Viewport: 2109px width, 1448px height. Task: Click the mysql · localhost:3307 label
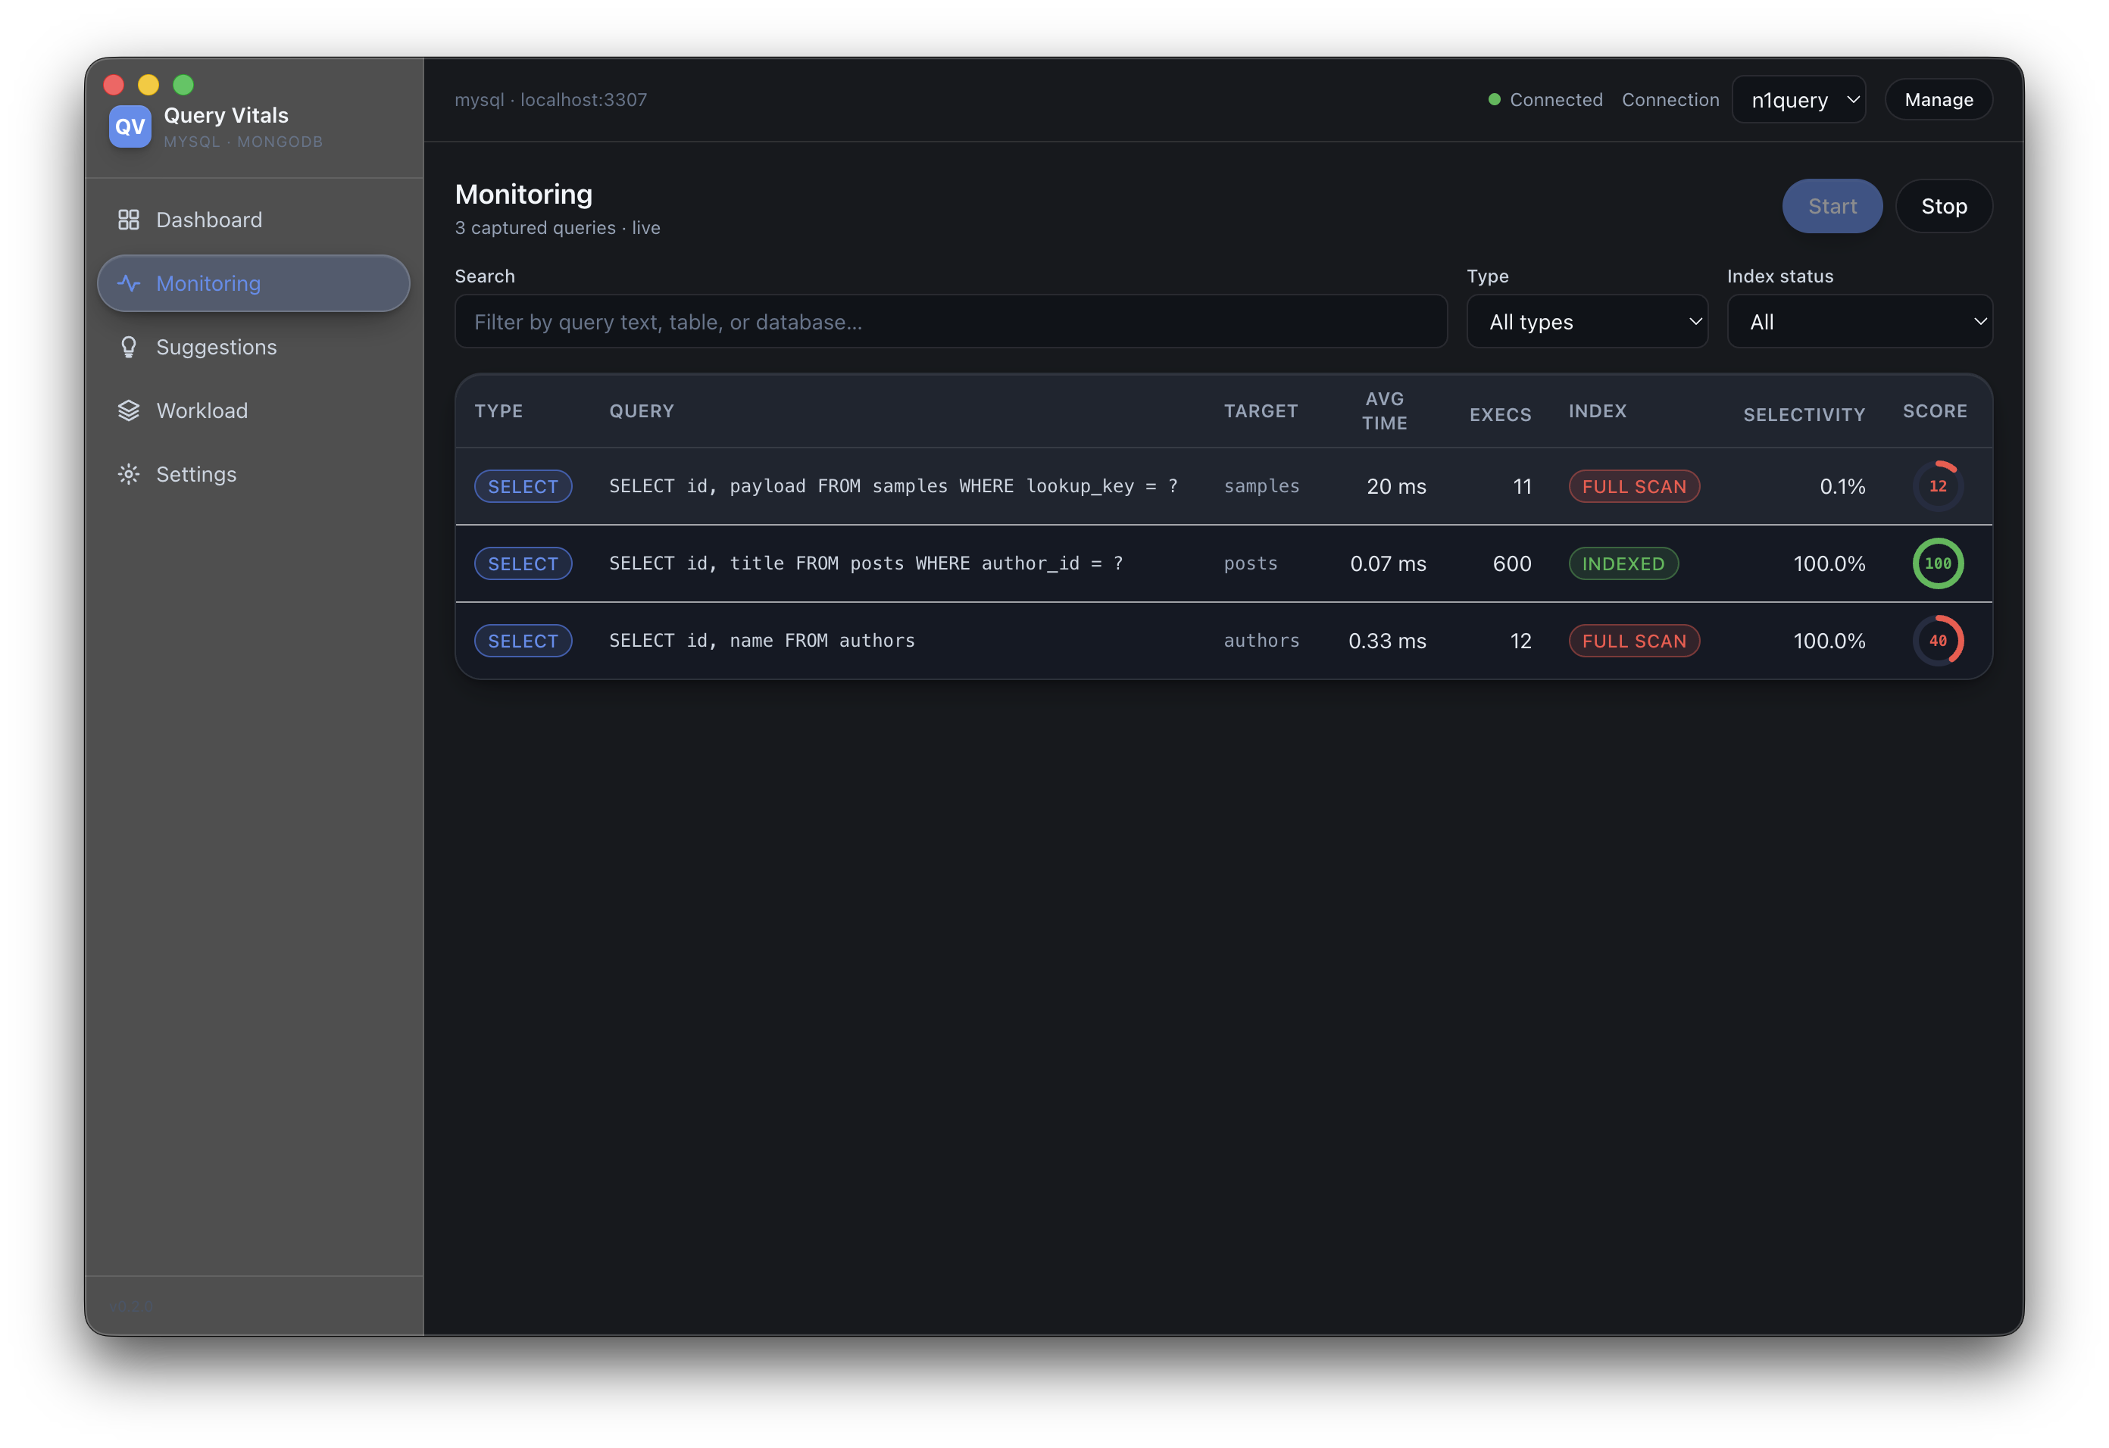(x=551, y=100)
